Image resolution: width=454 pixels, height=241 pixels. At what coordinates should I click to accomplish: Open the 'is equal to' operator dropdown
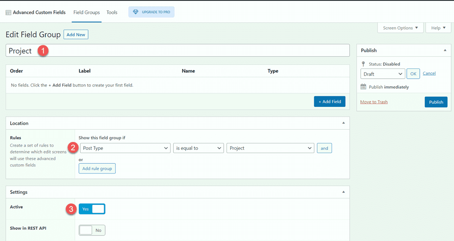pyautogui.click(x=198, y=148)
